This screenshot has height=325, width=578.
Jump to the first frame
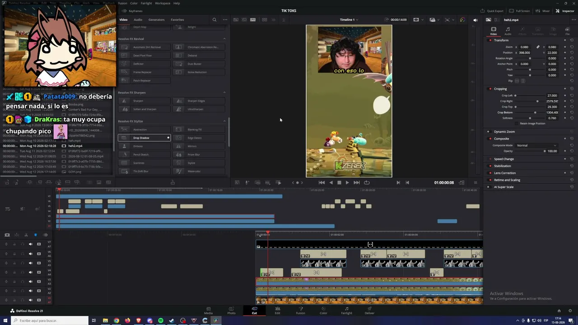[x=322, y=182]
